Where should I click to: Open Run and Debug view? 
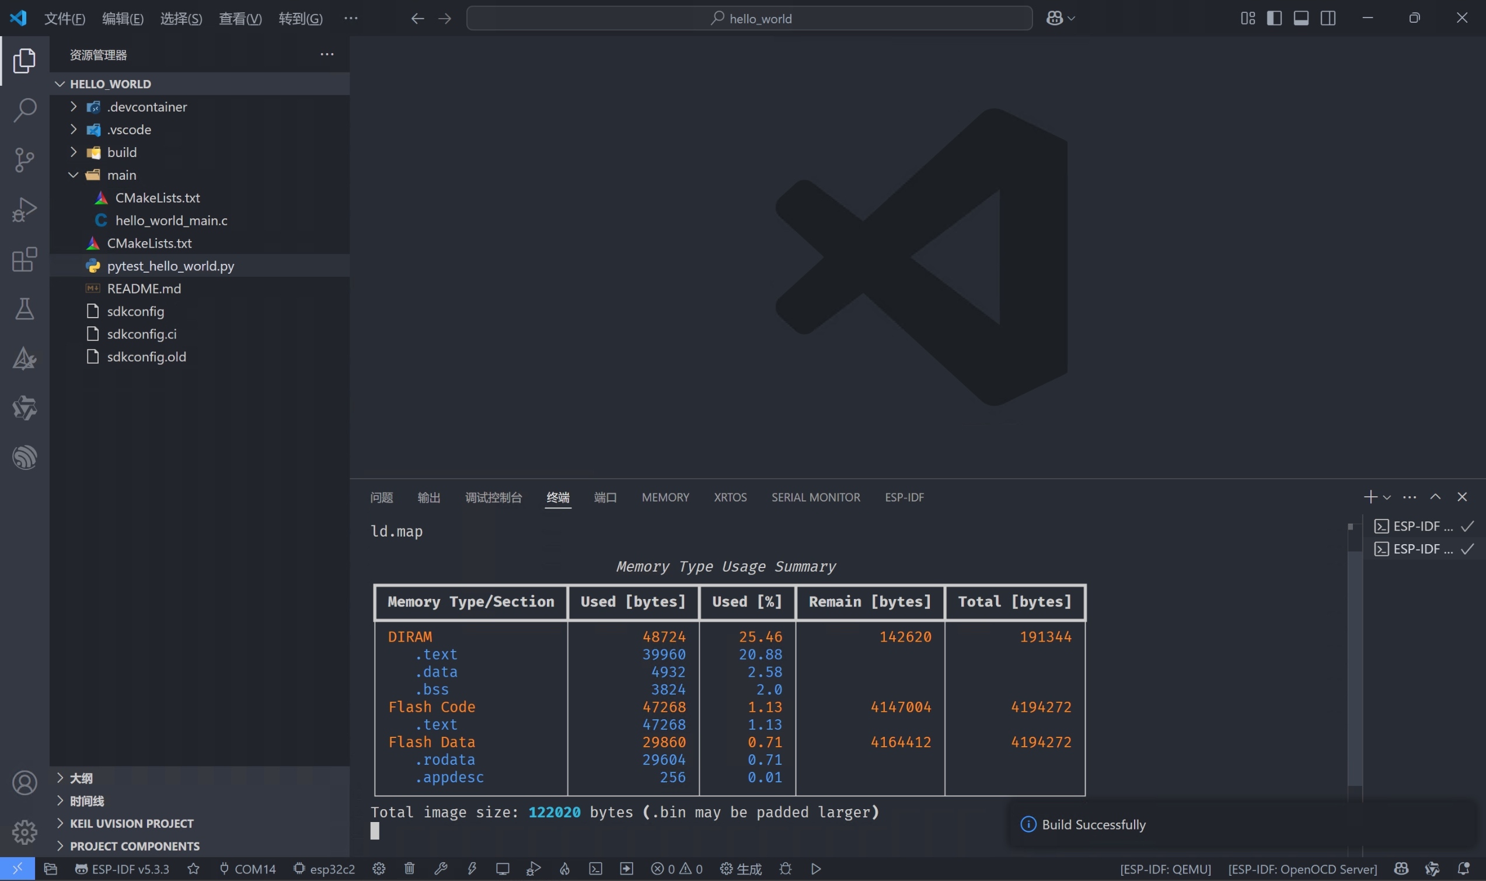pyautogui.click(x=25, y=210)
